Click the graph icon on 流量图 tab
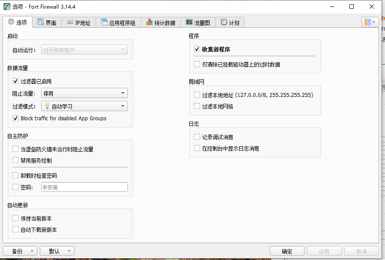This screenshot has height=260, width=385. coord(188,22)
